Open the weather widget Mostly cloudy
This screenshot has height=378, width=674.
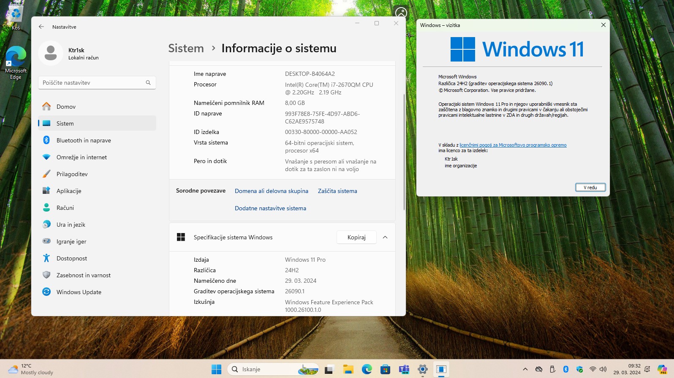(30, 369)
